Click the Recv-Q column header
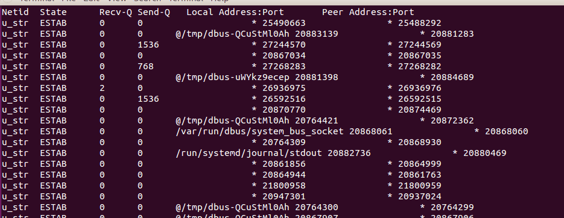 (x=115, y=13)
